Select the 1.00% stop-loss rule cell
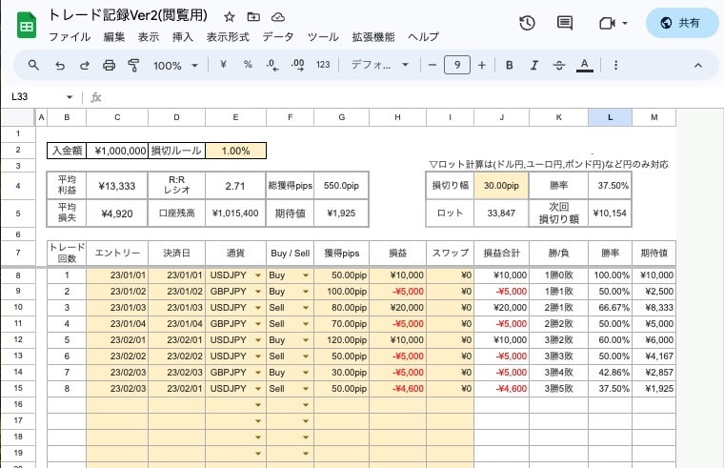The height and width of the screenshot is (468, 724). pyautogui.click(x=235, y=151)
